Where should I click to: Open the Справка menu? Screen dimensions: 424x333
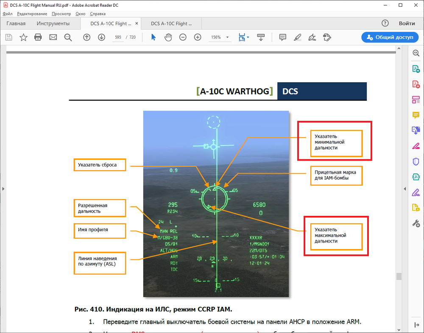[x=98, y=14]
